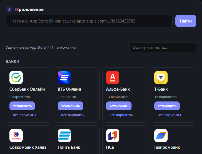Click the 15 вариантов label

(165, 97)
